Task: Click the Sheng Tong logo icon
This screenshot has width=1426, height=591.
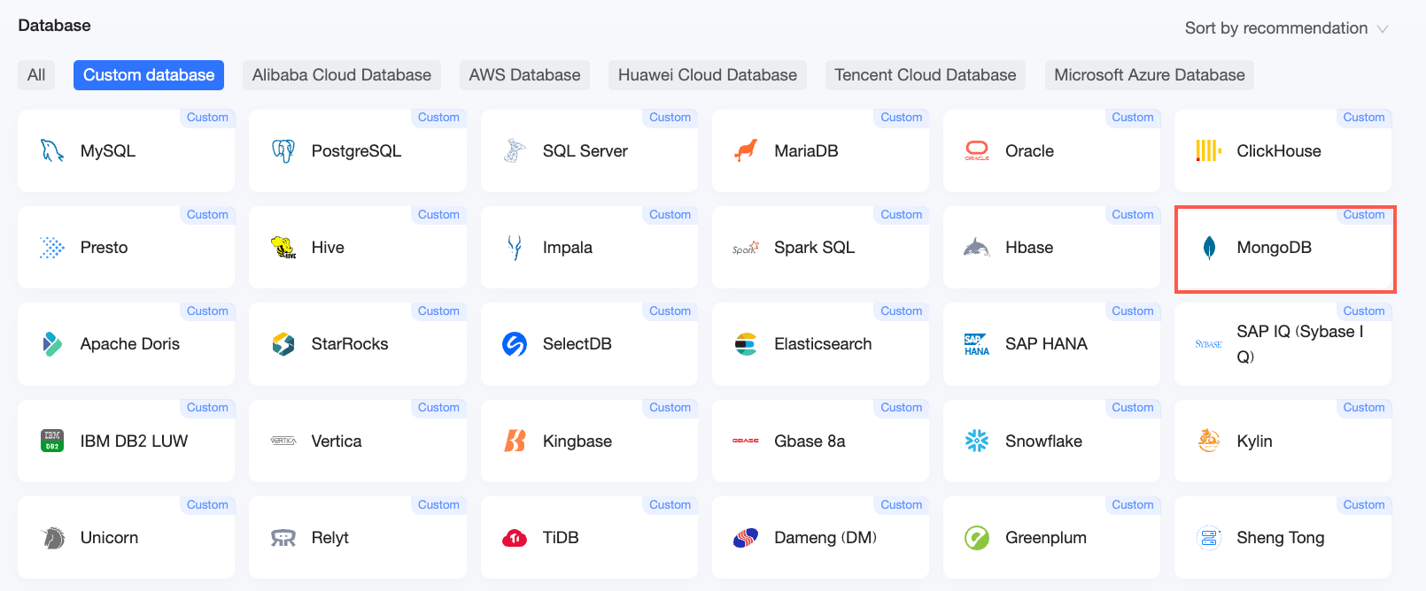Action: [x=1208, y=538]
